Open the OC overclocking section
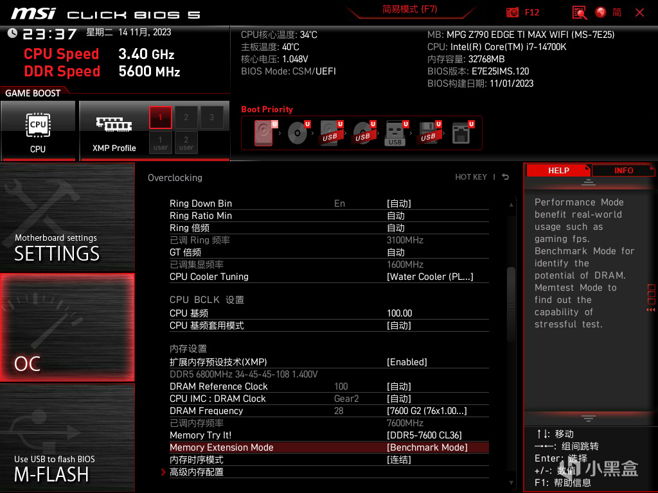The height and width of the screenshot is (493, 658). point(67,327)
